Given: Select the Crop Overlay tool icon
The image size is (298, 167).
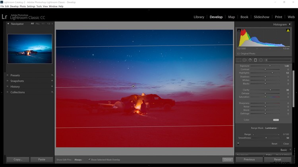Looking at the screenshot, I should [238, 60].
